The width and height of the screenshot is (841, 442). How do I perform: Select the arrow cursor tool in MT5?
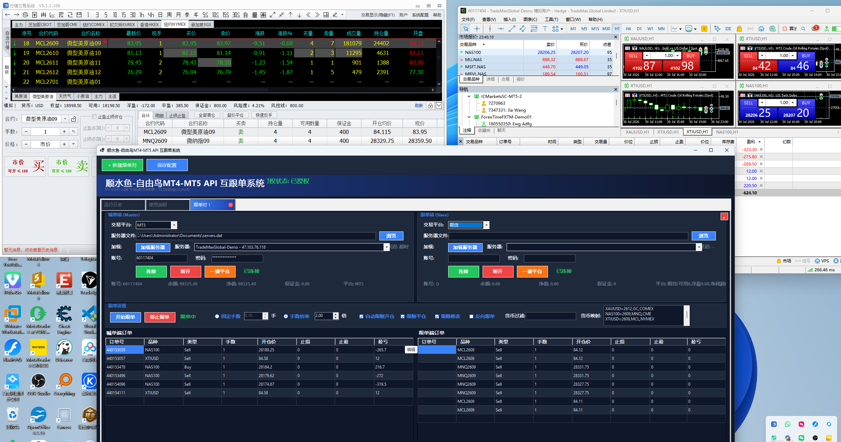tap(466, 29)
